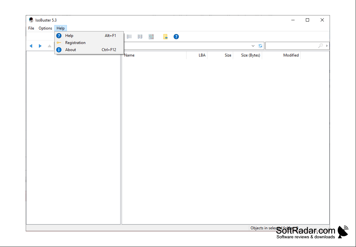This screenshot has width=356, height=247.
Task: Click the refresh icon beside the path box
Action: 260,46
